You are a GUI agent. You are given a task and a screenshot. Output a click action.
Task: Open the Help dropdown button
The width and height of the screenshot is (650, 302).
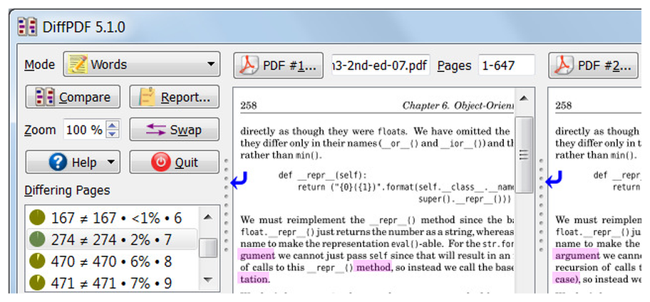pos(73,162)
